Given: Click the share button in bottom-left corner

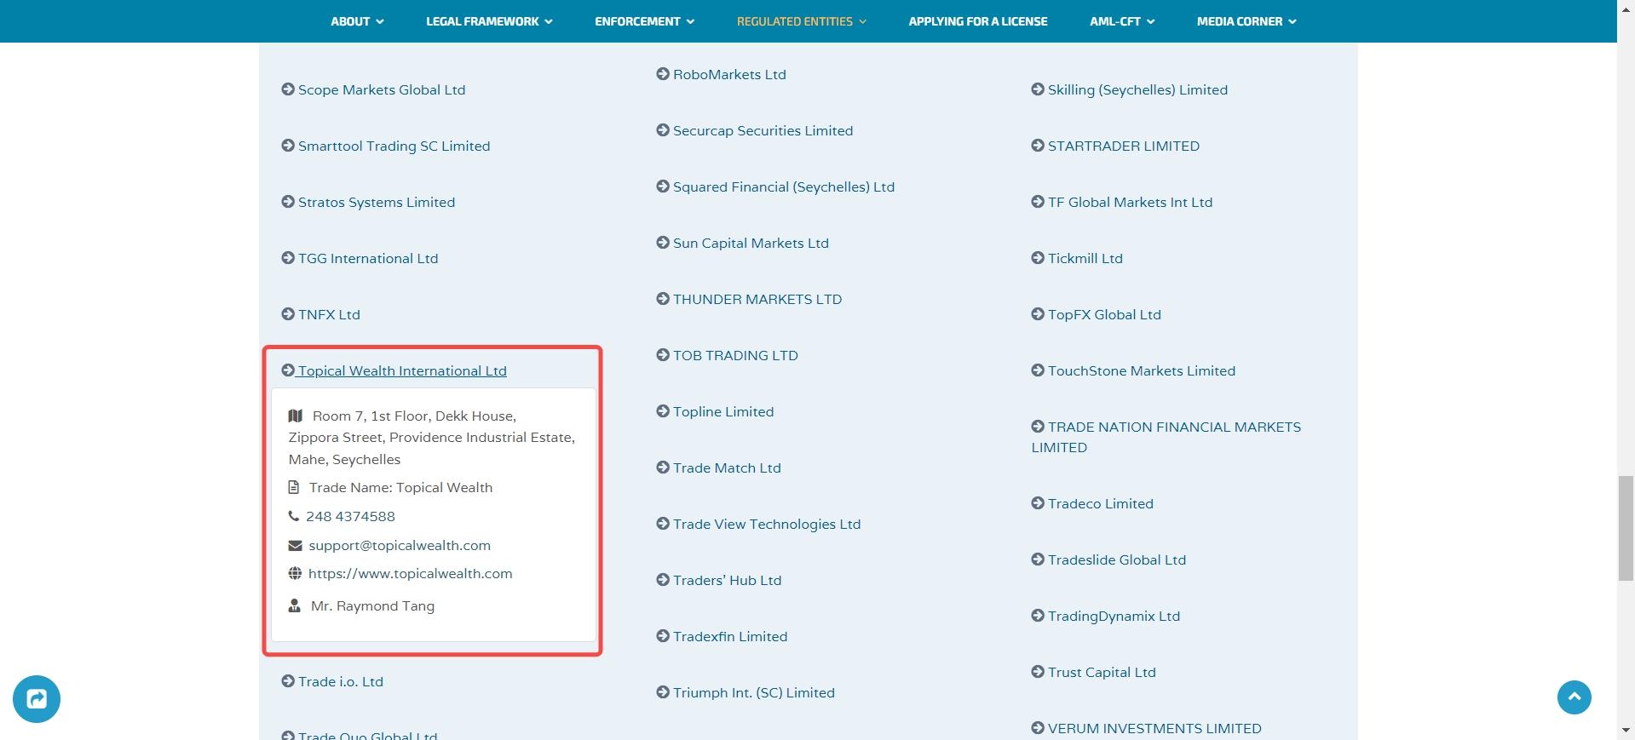Looking at the screenshot, I should (x=37, y=699).
